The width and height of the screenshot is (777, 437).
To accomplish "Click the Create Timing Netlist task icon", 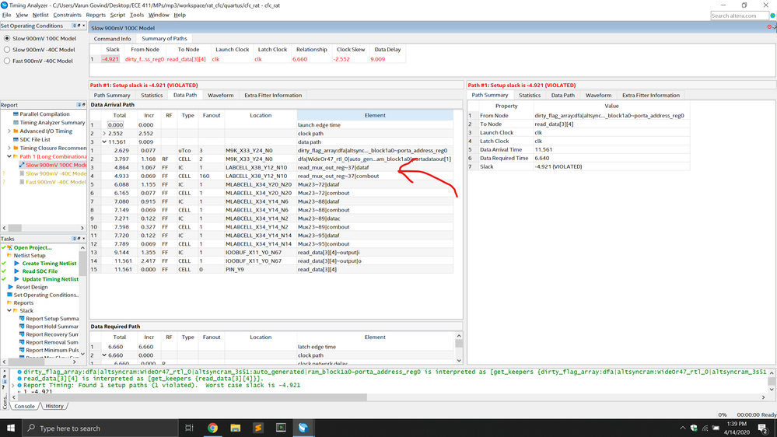I will 16,264.
